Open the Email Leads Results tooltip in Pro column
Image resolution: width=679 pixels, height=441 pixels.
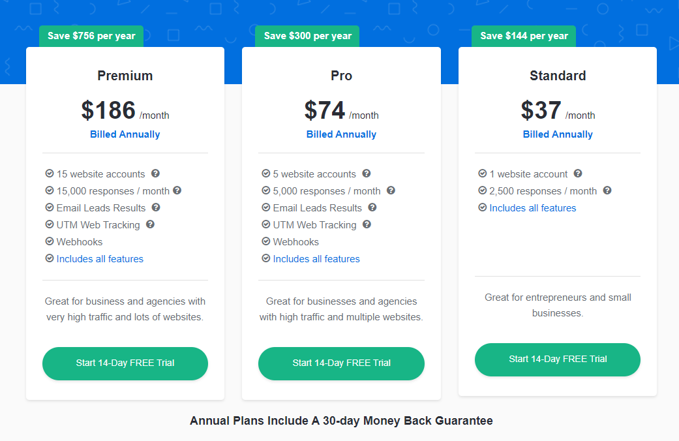[x=372, y=207]
